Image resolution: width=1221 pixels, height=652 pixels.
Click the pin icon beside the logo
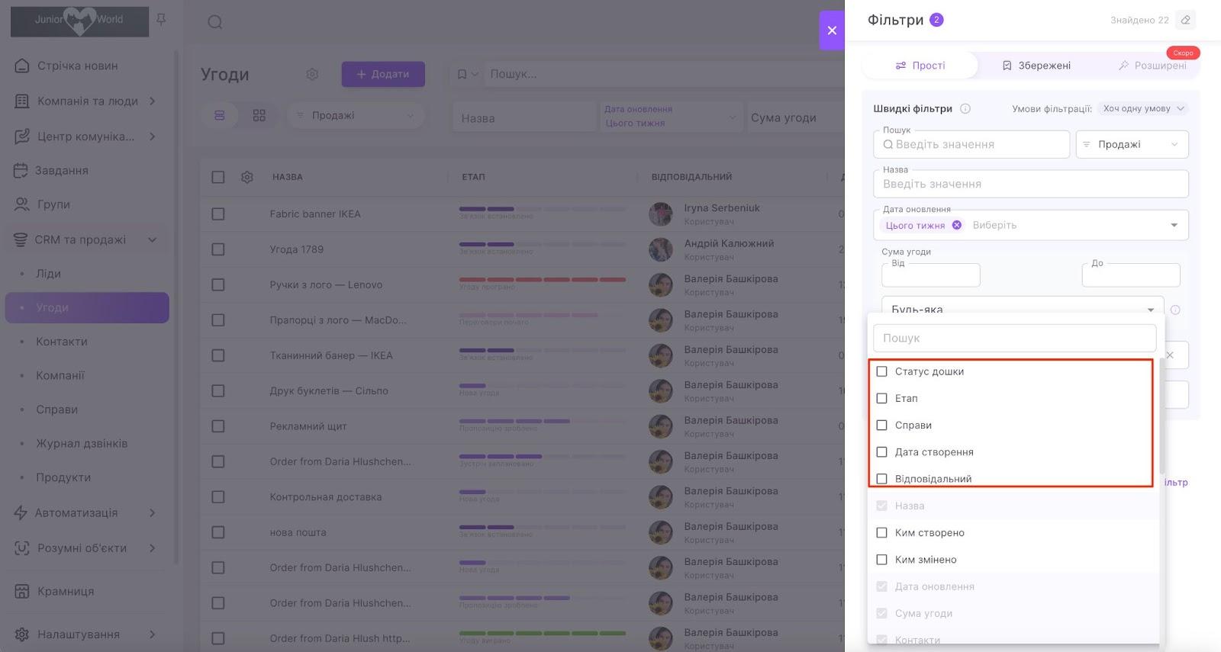161,20
